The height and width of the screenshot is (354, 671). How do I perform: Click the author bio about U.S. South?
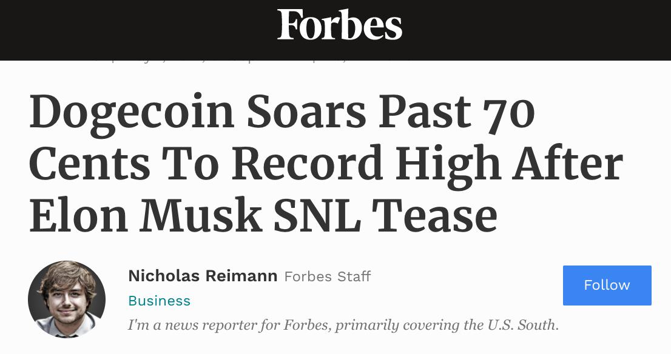(x=343, y=325)
